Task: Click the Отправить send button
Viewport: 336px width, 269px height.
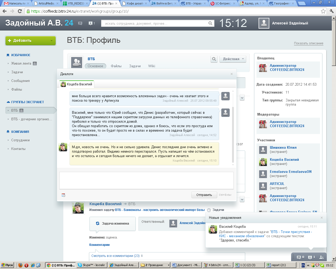Action: 204,195
